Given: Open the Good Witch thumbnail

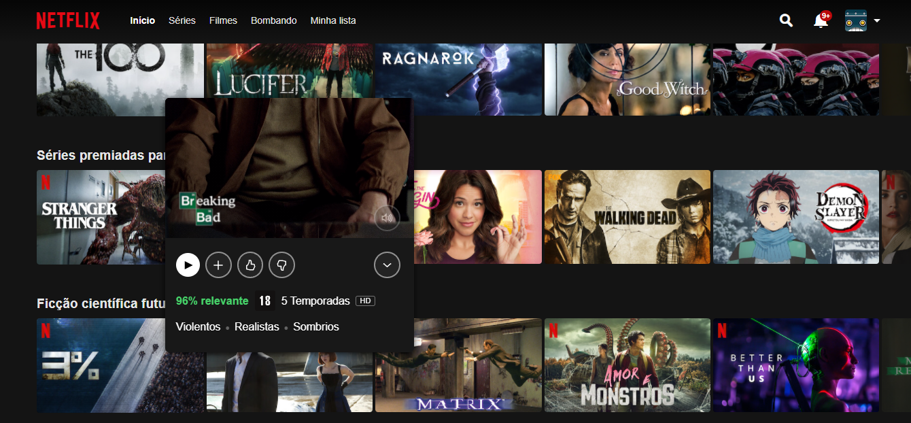Looking at the screenshot, I should point(628,79).
